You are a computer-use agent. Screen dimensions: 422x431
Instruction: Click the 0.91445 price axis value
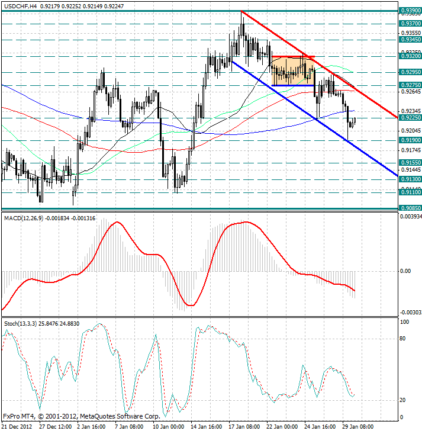pos(411,169)
